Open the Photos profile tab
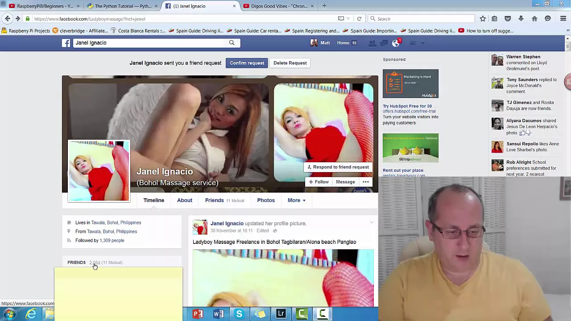The width and height of the screenshot is (571, 321). tap(266, 200)
